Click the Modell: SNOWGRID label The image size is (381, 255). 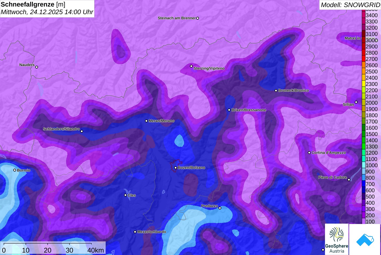(x=350, y=5)
